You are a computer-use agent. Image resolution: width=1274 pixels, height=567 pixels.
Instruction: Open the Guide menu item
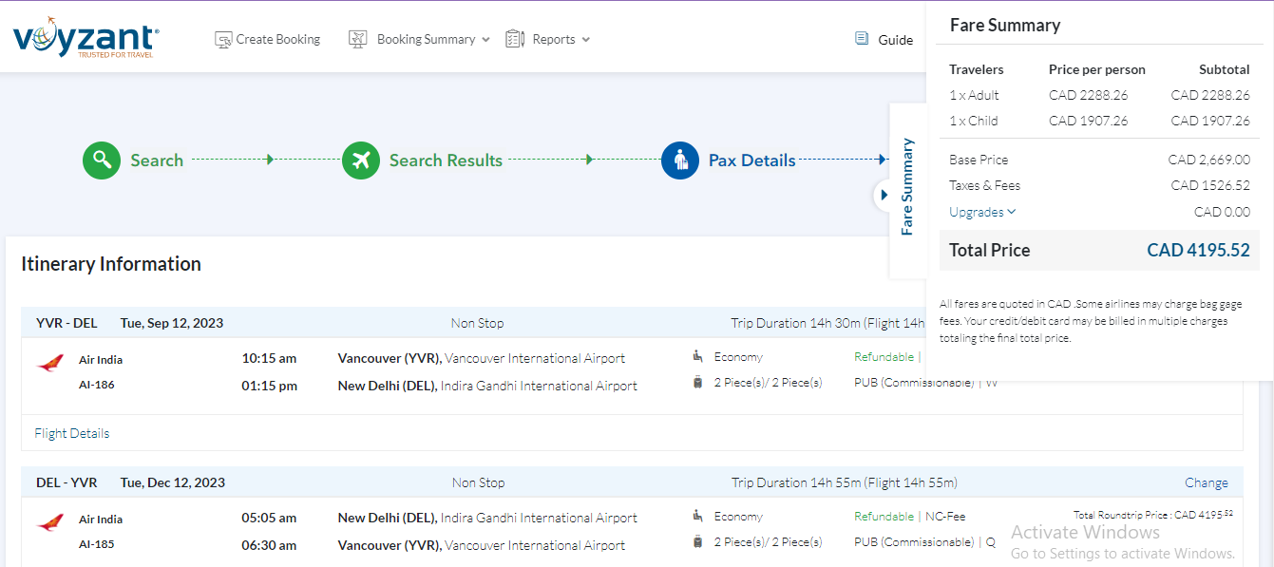point(895,40)
